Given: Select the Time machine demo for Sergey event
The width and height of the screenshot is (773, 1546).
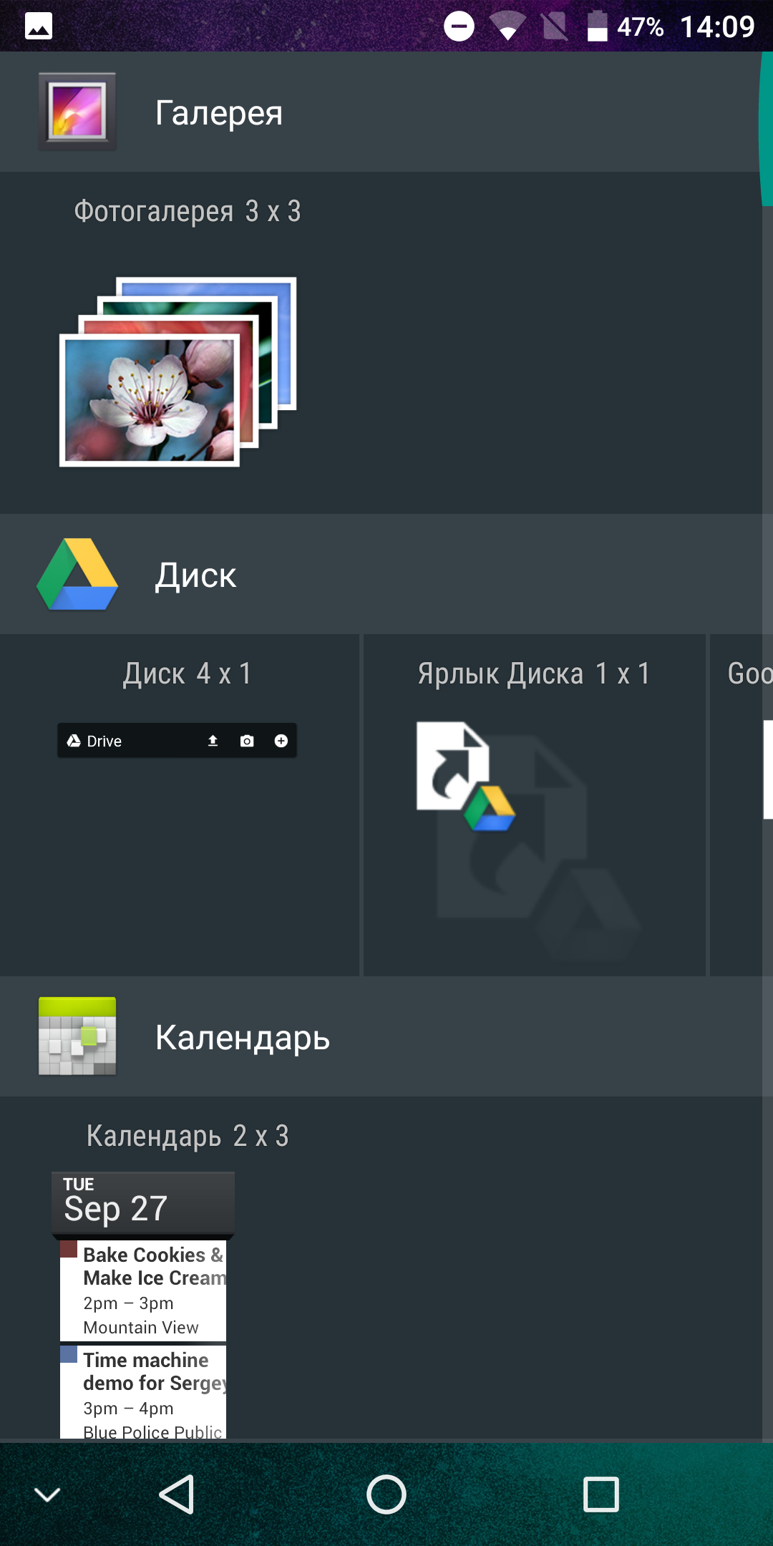Looking at the screenshot, I should [x=143, y=1392].
